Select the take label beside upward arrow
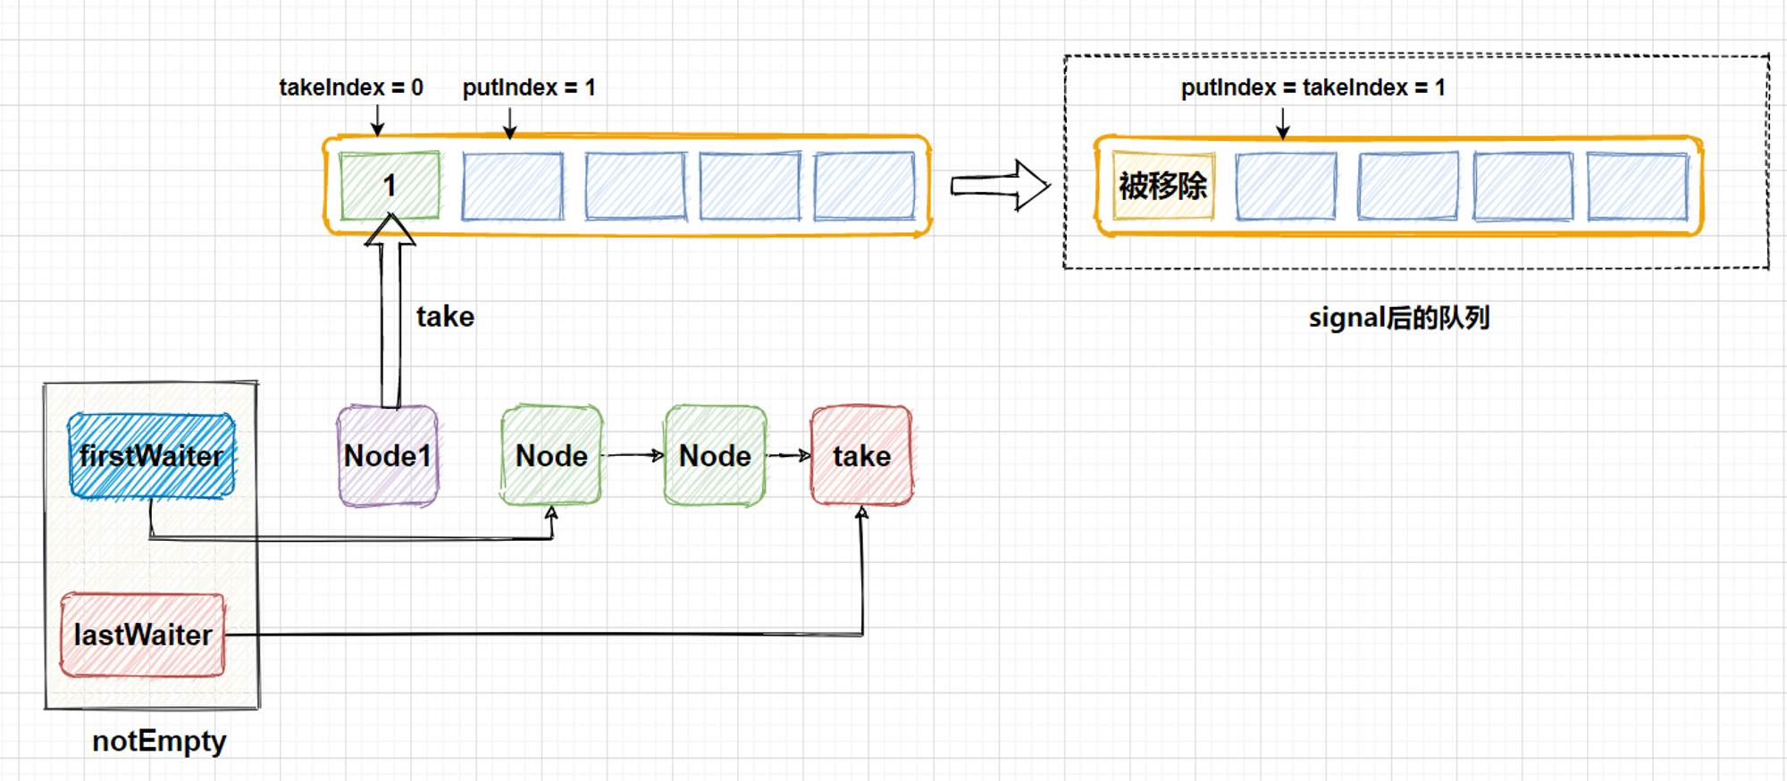This screenshot has height=781, width=1787. (445, 317)
